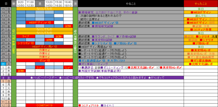Click the red ゼミ〆切 bar on 30
218x107 pixels.
tap(44, 60)
